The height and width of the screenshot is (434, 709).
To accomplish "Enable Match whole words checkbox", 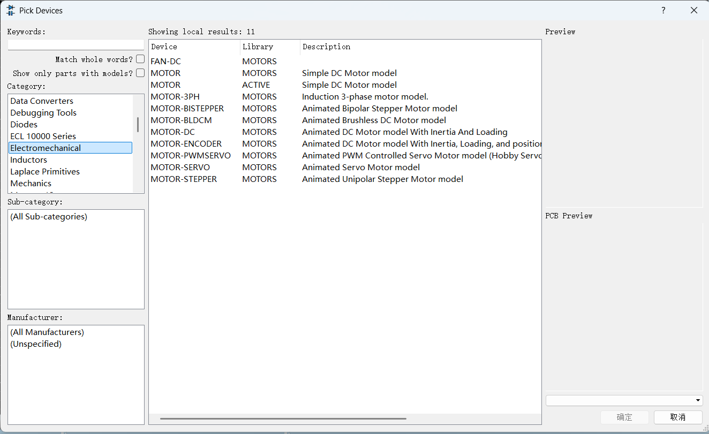I will (140, 59).
